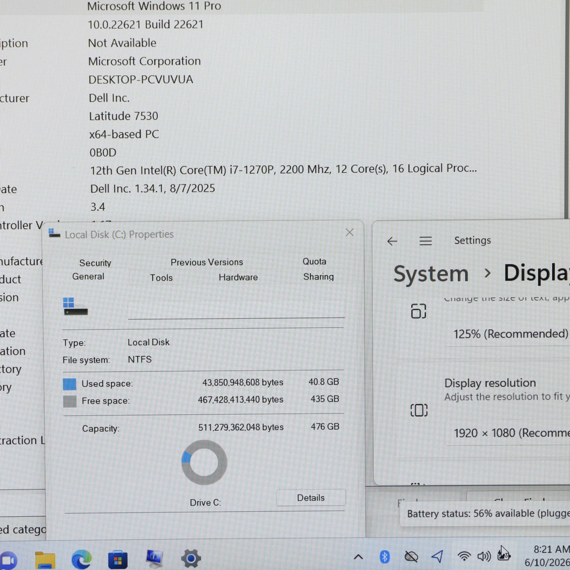
Task: Click the drive icon in the General tab
Action: [75, 307]
